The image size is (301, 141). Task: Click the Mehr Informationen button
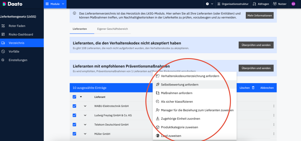coord(260,15)
